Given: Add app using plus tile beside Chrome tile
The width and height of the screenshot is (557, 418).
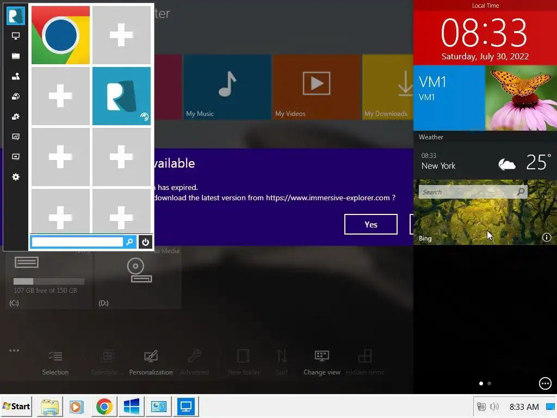Looking at the screenshot, I should (121, 35).
